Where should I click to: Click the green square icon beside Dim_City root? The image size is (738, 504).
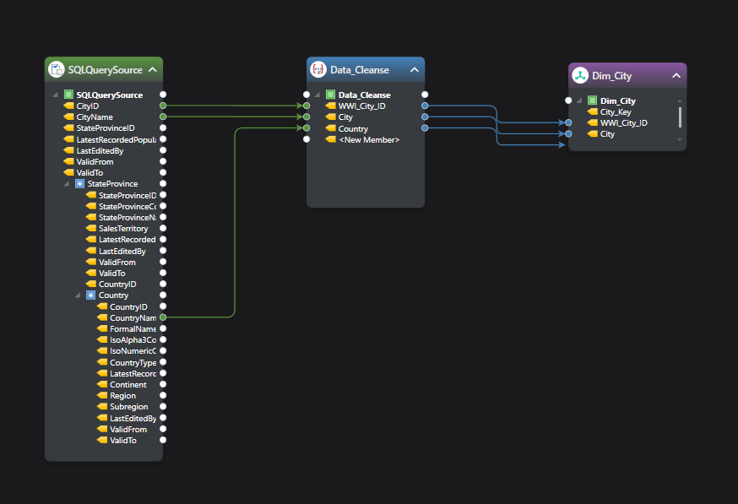tap(592, 100)
